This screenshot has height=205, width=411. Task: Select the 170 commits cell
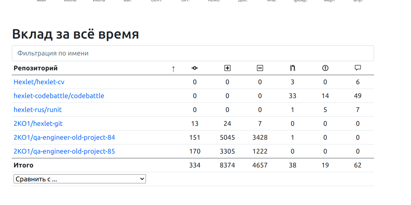pyautogui.click(x=195, y=151)
